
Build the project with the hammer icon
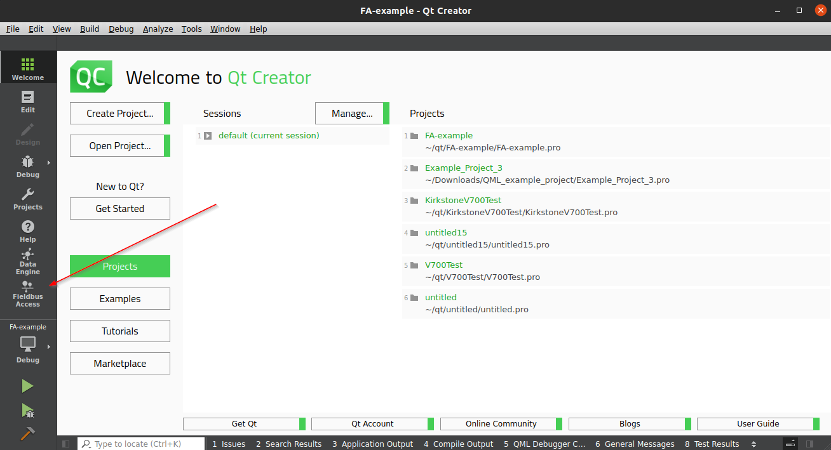point(28,433)
